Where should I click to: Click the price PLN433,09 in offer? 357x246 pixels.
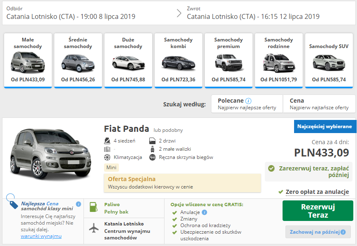[x=322, y=152]
